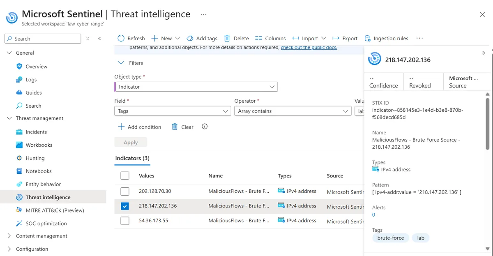Click the Export arrow icon
The width and height of the screenshot is (493, 256).
coord(336,38)
